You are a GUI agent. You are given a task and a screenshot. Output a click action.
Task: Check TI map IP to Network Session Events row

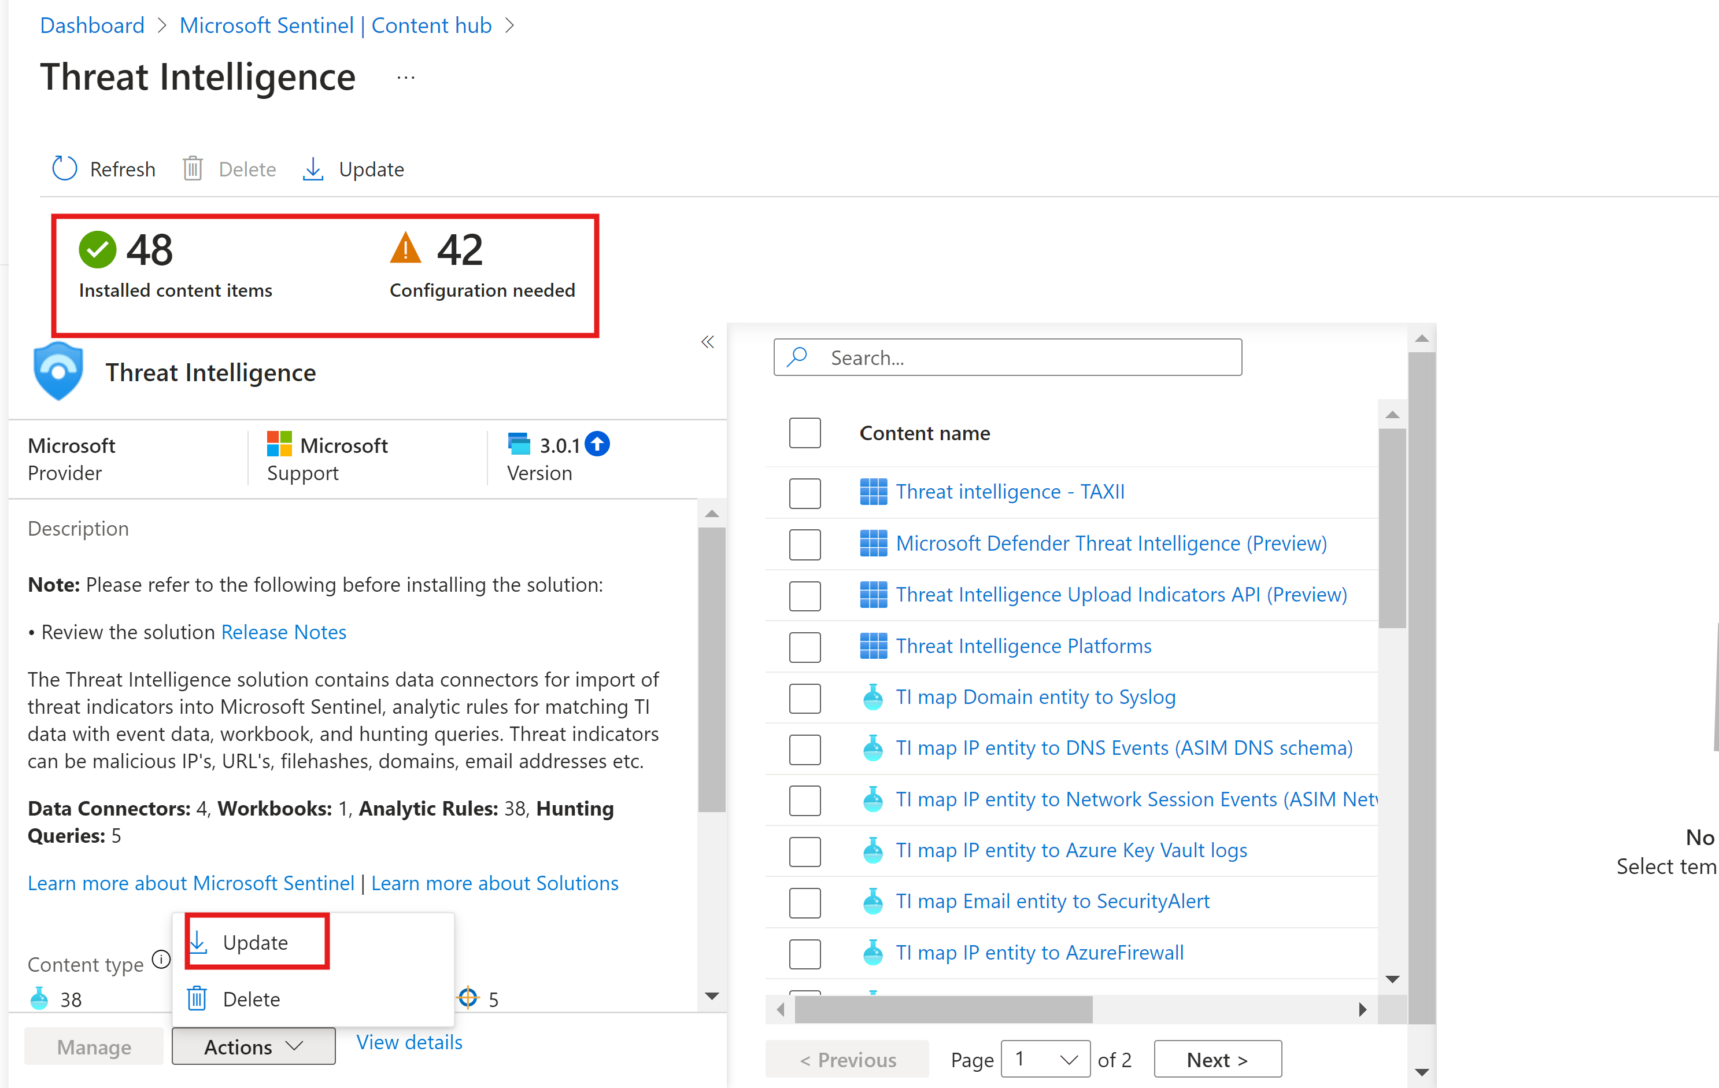tap(804, 801)
